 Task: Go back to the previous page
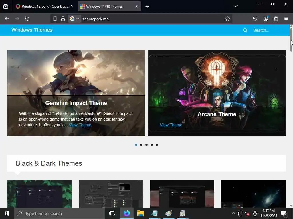click(x=7, y=19)
